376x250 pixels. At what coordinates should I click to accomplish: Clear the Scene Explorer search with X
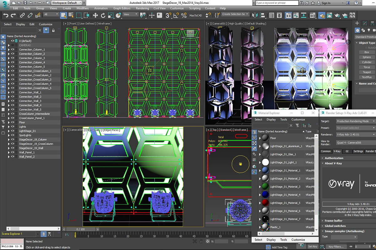(40, 30)
